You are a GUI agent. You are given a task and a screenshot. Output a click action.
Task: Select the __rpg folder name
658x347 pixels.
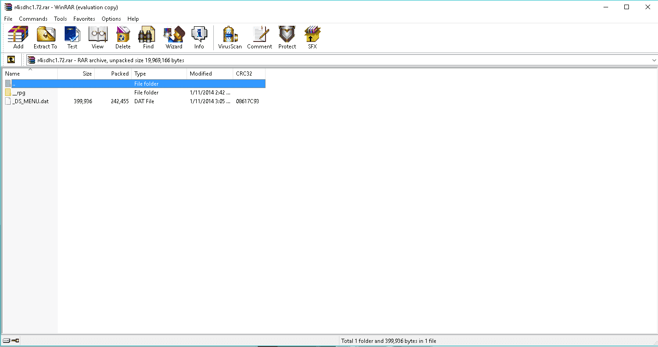coord(19,93)
